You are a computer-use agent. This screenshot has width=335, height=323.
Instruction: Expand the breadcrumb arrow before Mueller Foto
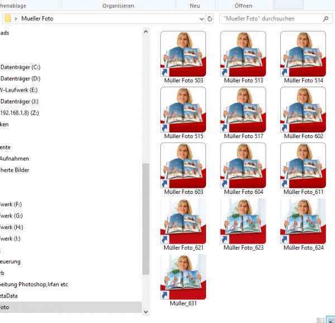click(x=16, y=18)
